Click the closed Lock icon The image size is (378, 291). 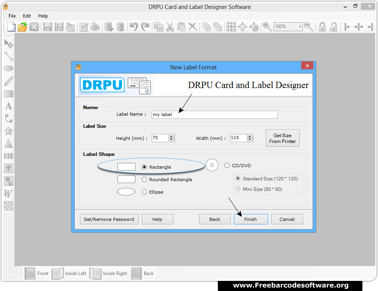tap(322, 26)
